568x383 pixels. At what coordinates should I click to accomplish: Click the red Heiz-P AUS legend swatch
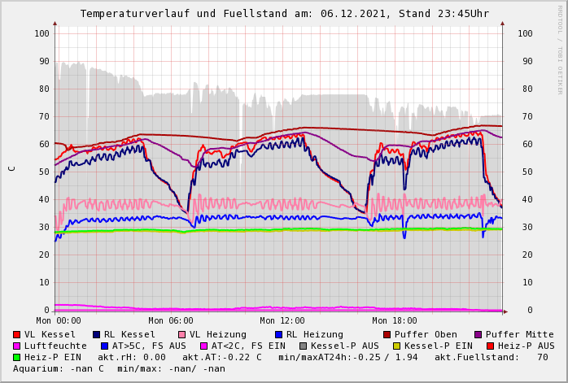[490, 346]
